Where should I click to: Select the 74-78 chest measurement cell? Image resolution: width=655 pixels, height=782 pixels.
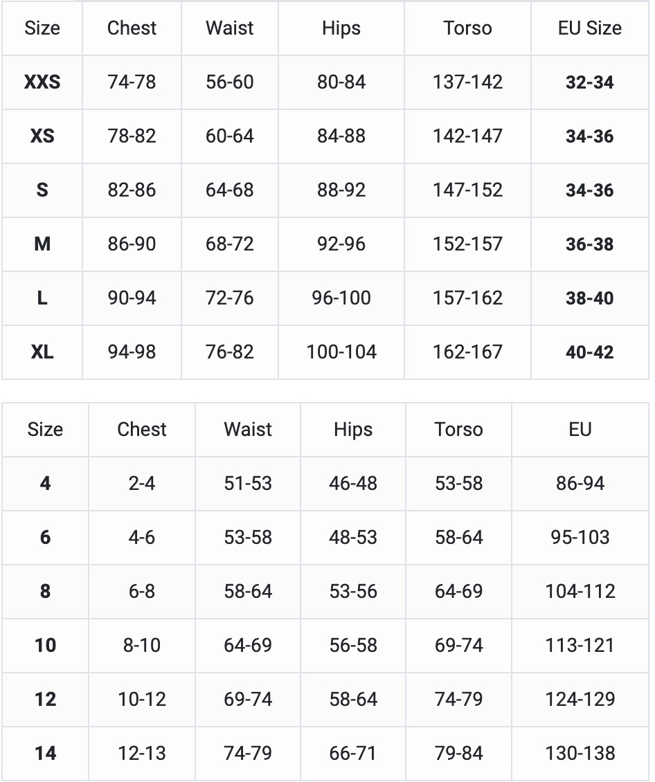[132, 82]
